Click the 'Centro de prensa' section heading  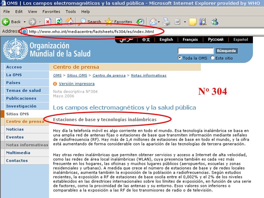tap(76, 67)
